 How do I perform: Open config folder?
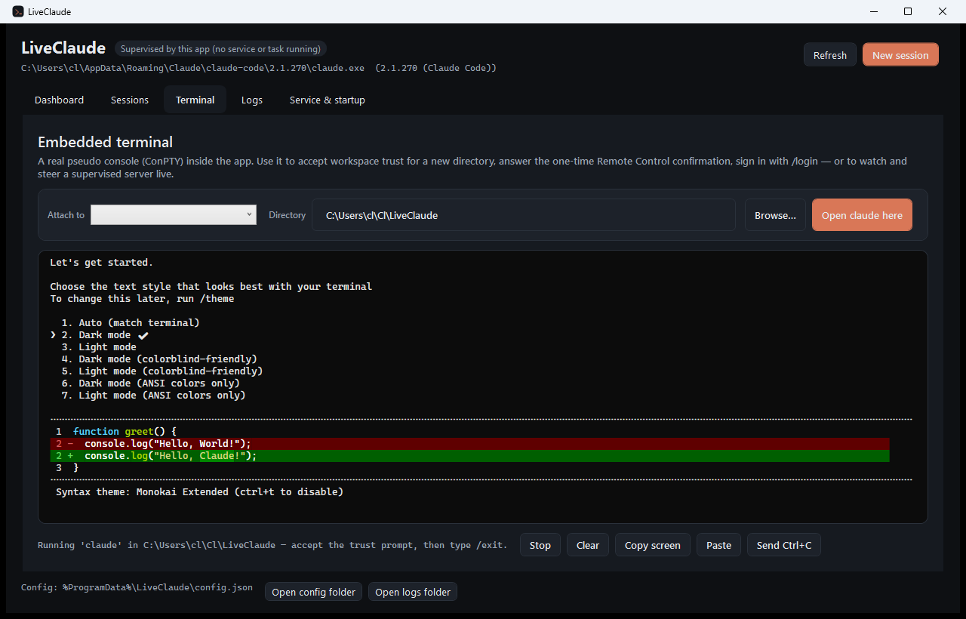point(313,592)
